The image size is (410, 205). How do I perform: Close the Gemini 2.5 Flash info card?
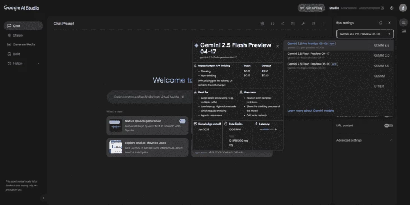click(277, 46)
